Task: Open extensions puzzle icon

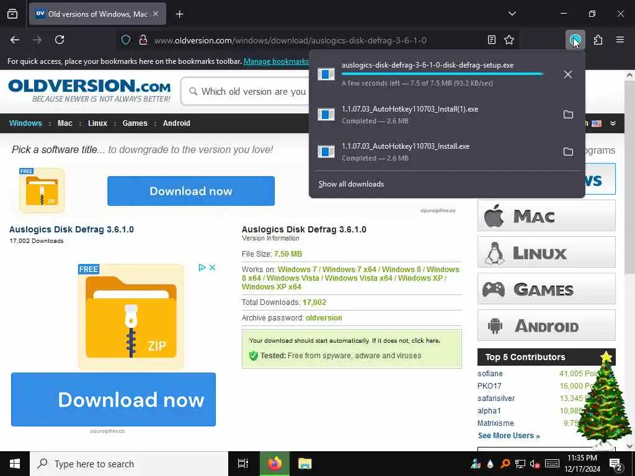Action: [598, 40]
